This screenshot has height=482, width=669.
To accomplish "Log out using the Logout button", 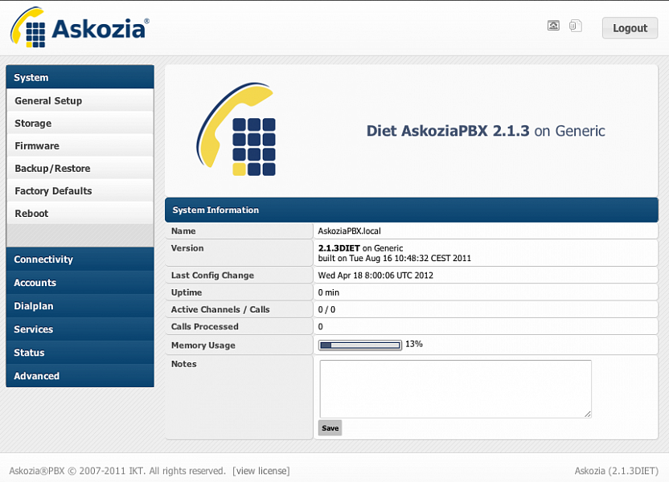I will click(630, 28).
